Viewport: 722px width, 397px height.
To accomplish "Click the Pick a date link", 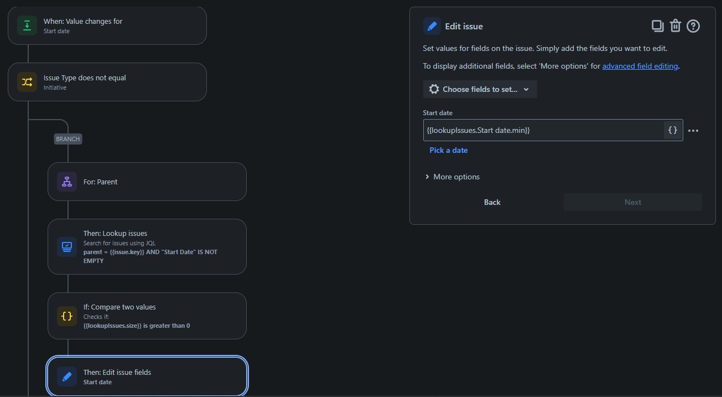I will click(x=448, y=150).
